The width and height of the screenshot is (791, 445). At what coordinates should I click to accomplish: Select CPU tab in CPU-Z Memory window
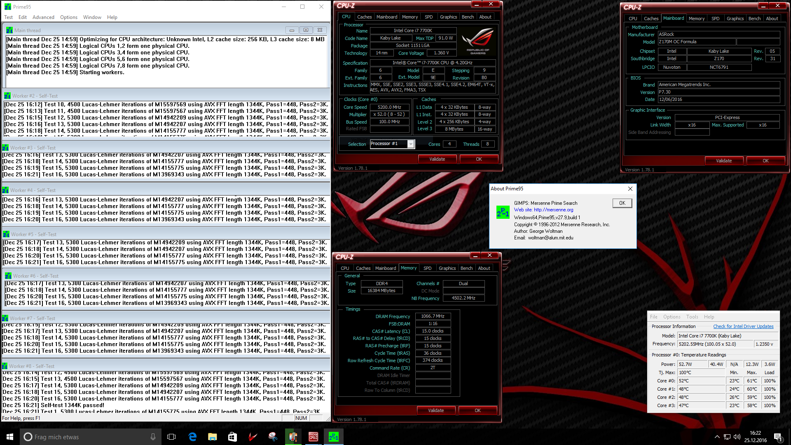[345, 268]
